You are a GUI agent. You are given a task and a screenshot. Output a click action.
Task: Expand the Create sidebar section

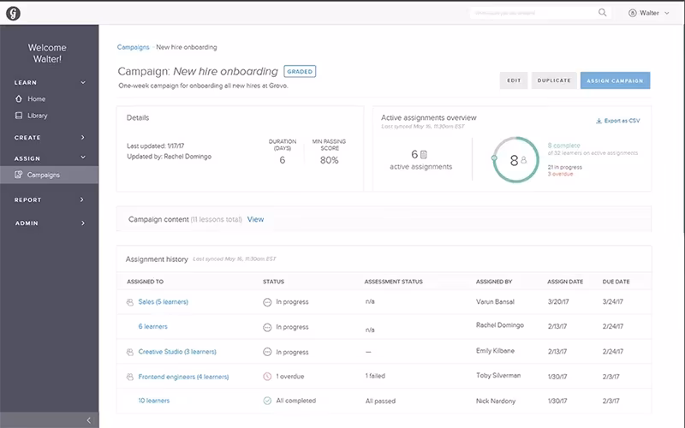[x=83, y=138]
